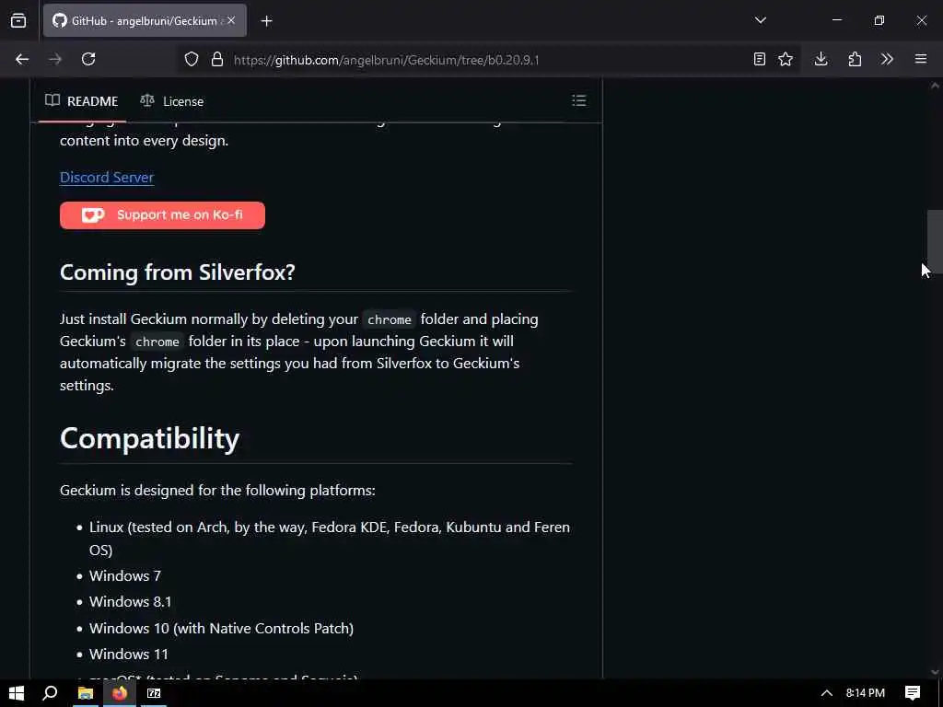This screenshot has width=943, height=707.
Task: Open the downloads panel
Action: [x=821, y=59]
